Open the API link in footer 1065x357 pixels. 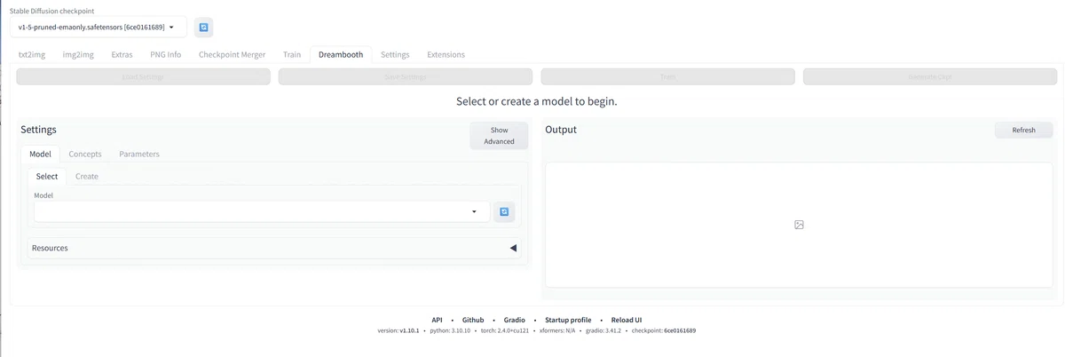click(437, 320)
